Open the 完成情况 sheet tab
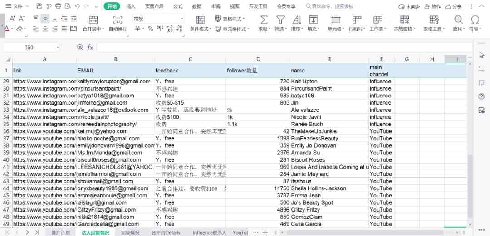490x236 pixels. tap(131, 232)
